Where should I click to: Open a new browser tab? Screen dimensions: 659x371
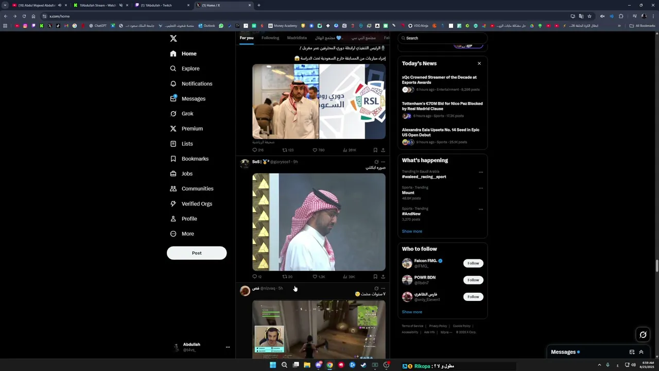click(258, 5)
